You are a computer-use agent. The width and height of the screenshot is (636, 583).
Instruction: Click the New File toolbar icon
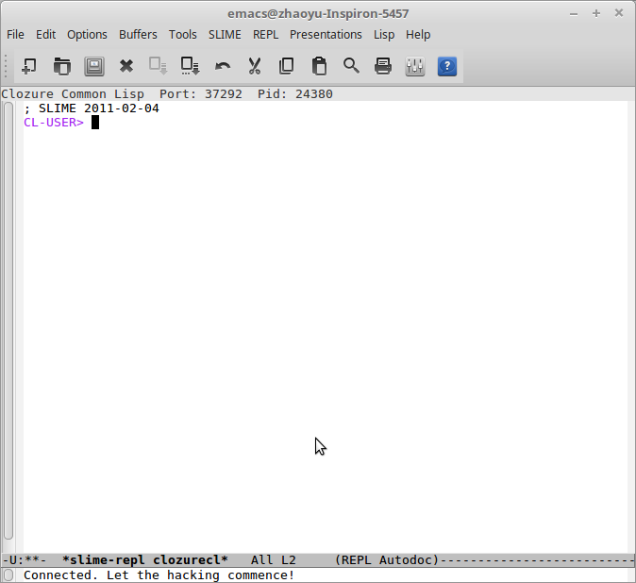29,66
